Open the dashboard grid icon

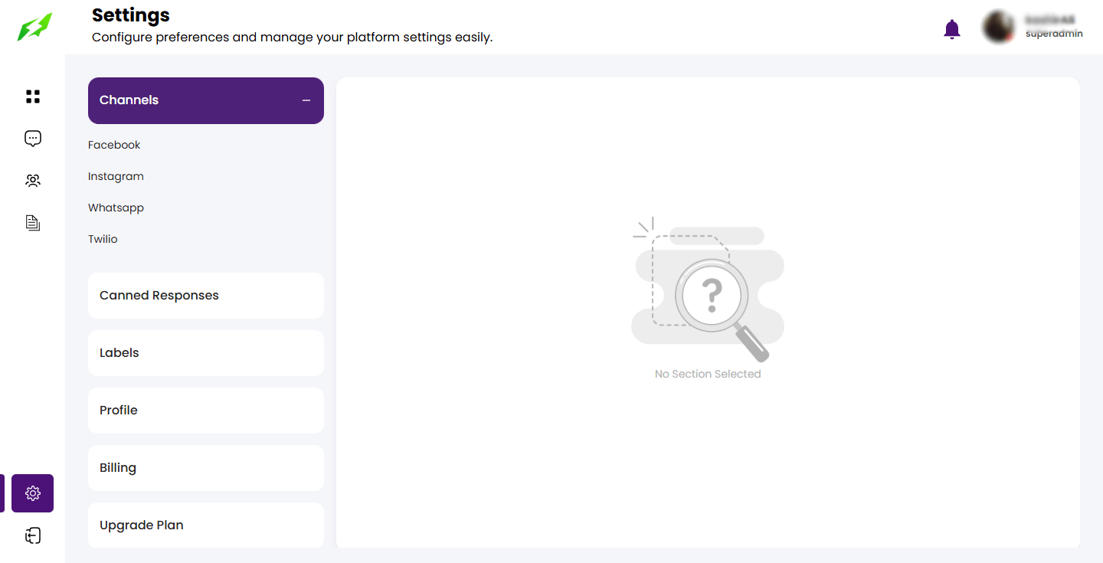33,97
